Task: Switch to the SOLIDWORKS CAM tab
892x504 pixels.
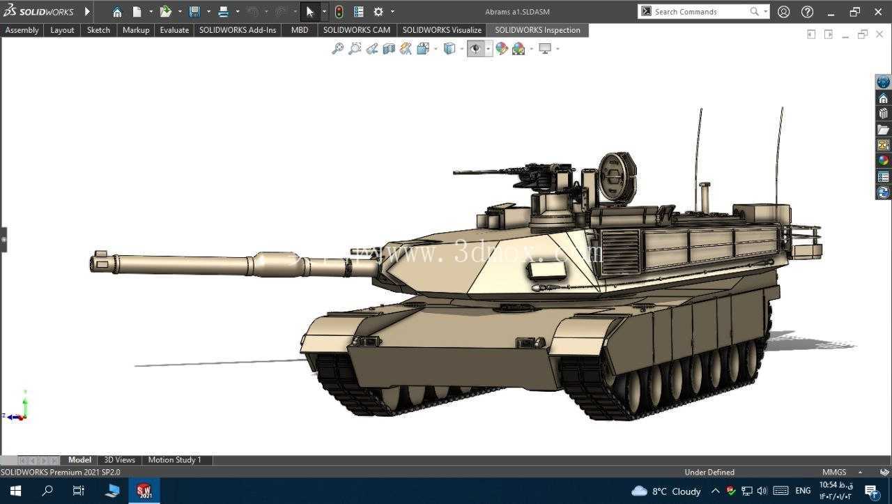Action: pyautogui.click(x=357, y=30)
